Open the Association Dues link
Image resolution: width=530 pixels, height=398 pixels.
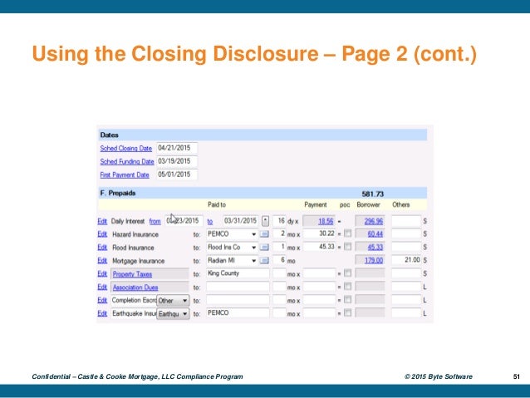(x=135, y=287)
